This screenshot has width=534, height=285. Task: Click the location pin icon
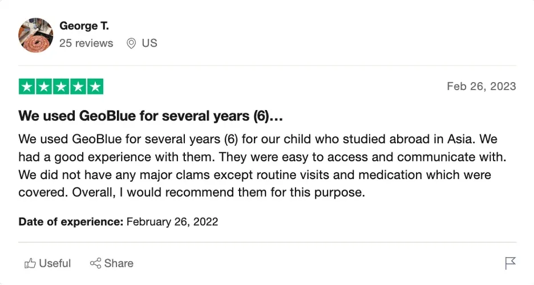coord(131,43)
